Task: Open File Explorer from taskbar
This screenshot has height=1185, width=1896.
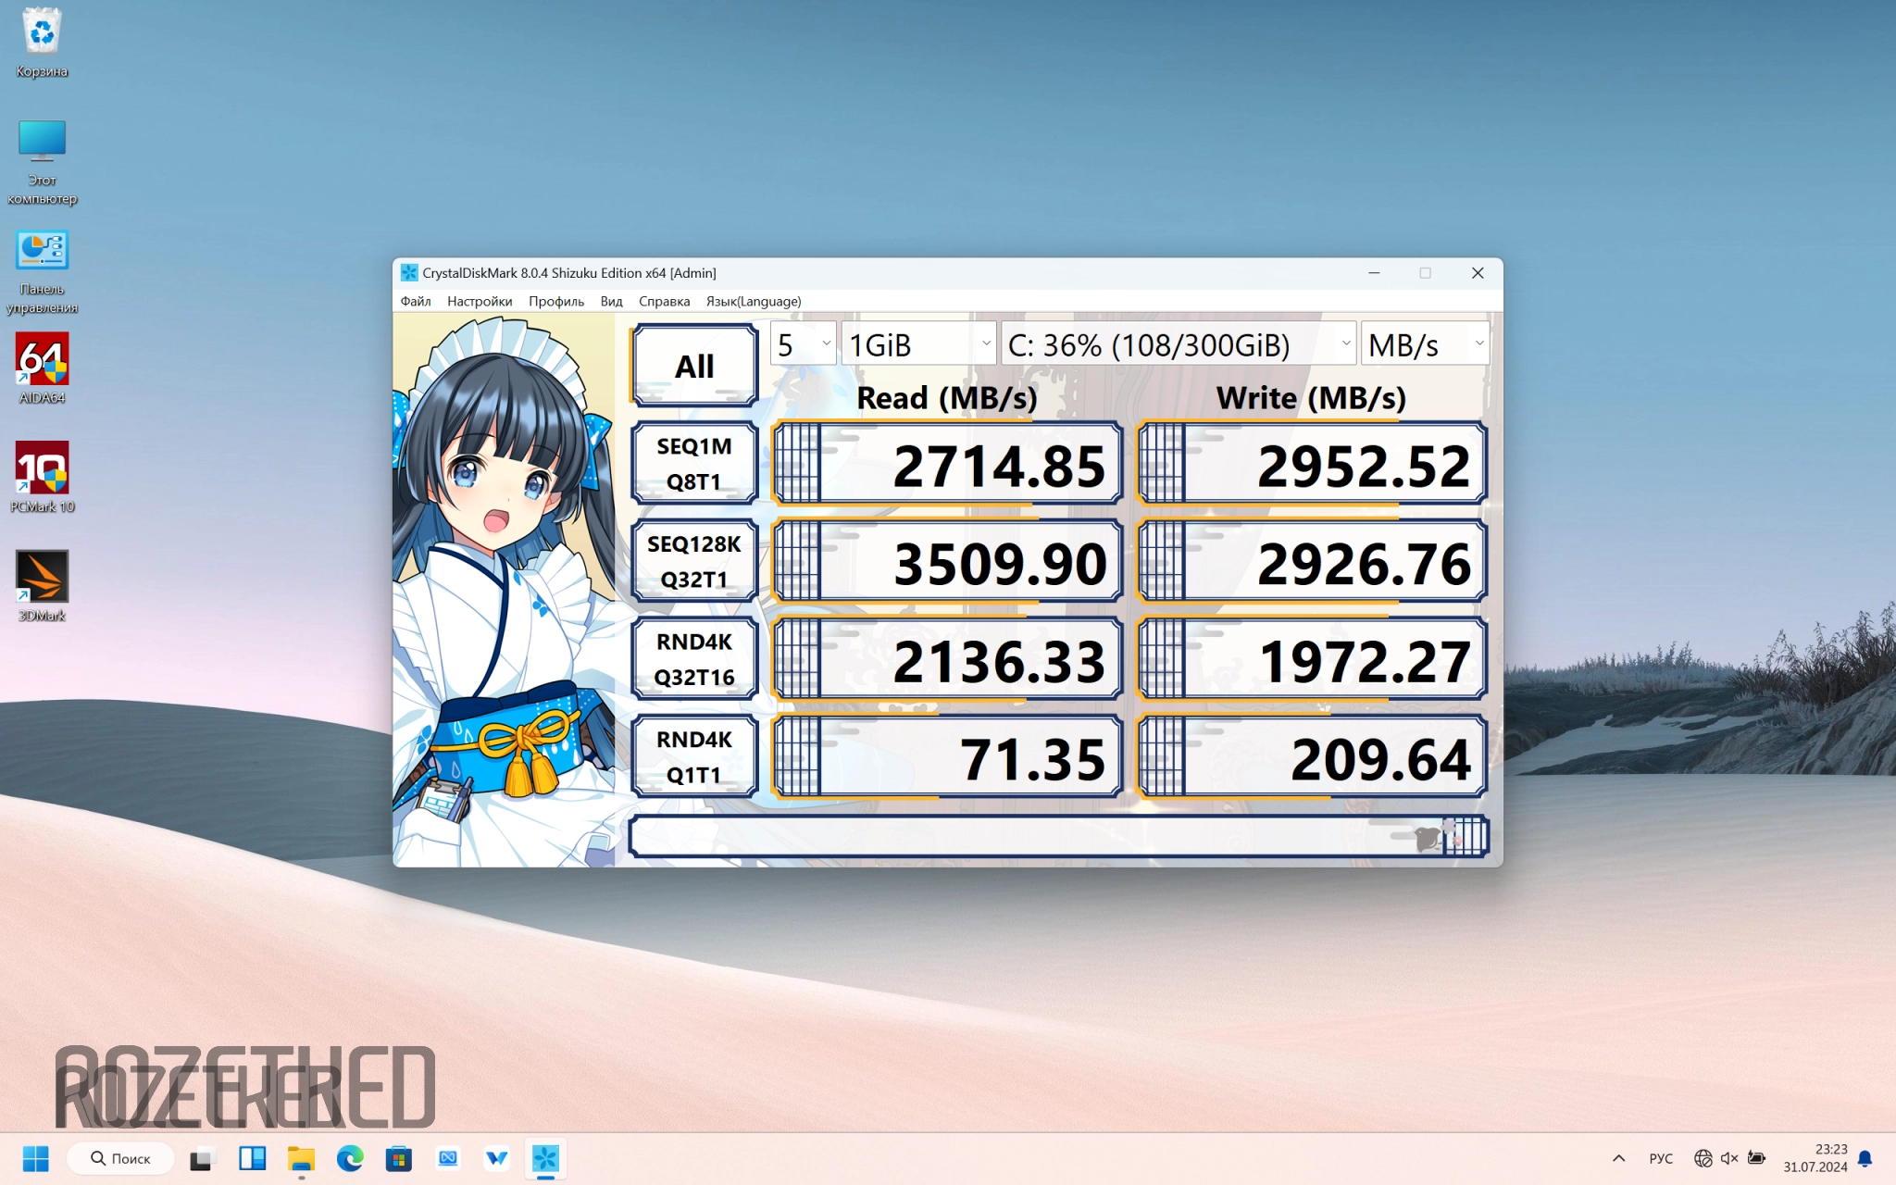Action: (x=301, y=1157)
